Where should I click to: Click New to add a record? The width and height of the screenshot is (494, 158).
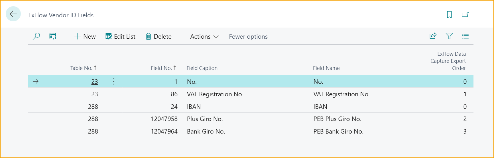[85, 37]
